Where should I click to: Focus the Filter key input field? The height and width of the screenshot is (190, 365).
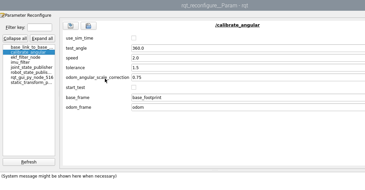click(x=40, y=27)
